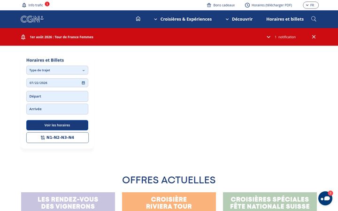Open the chat bubble widget
338x211 pixels.
point(325,198)
